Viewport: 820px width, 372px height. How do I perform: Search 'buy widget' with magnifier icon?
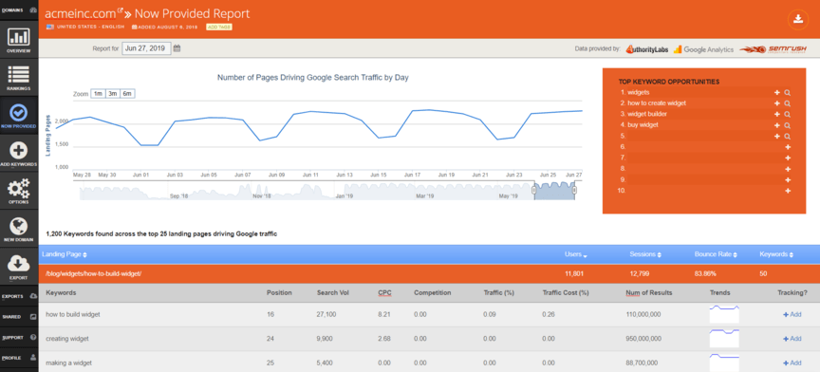[788, 125]
